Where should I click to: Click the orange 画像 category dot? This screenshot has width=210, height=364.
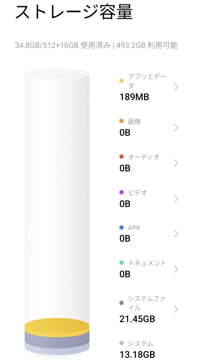click(122, 121)
